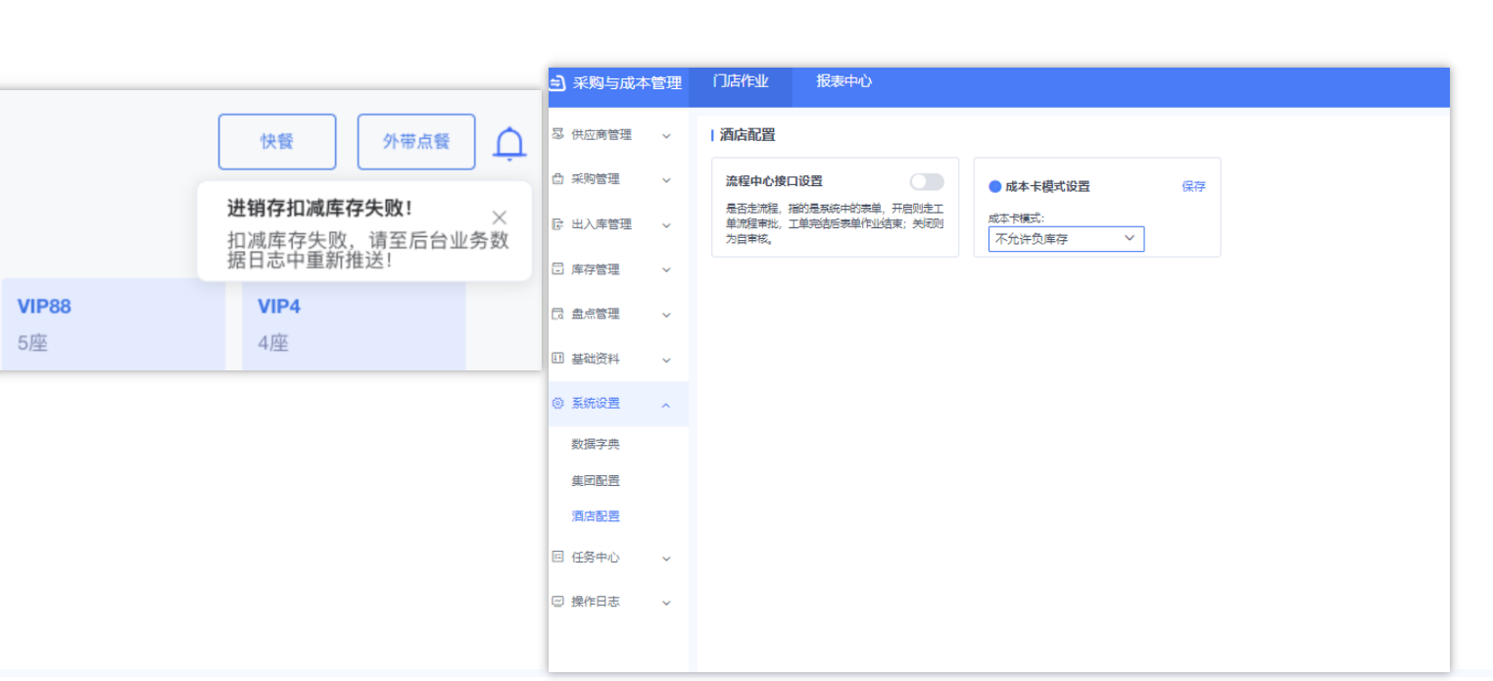1493x681 pixels.
Task: Click the 快餐 button
Action: pos(277,142)
